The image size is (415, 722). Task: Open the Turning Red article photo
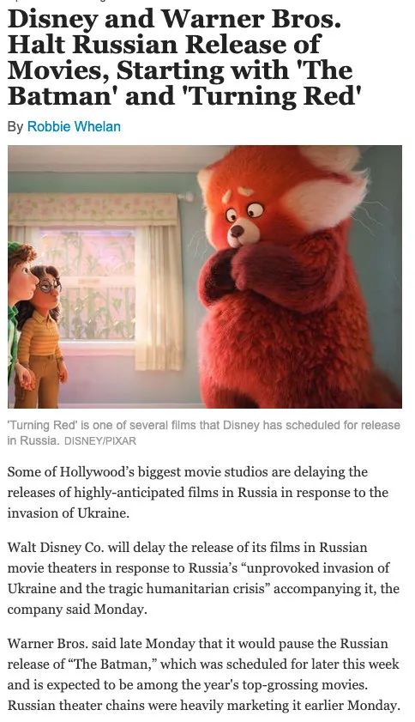pyautogui.click(x=205, y=276)
